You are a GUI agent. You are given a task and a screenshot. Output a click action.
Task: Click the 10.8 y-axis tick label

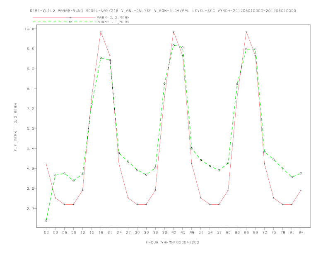[x=29, y=29]
